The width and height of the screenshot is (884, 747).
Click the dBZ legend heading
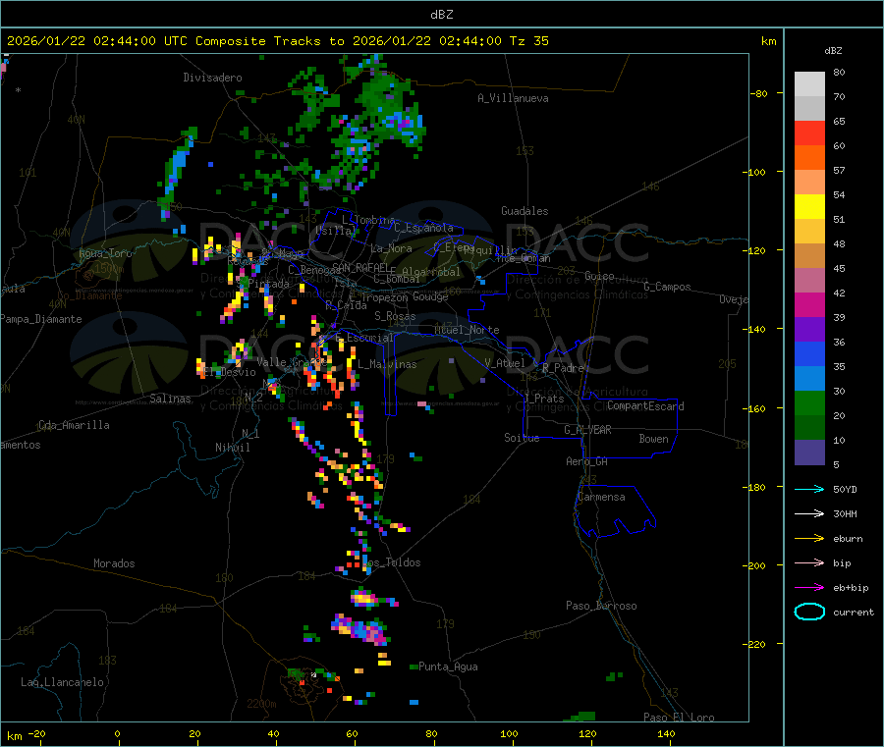(833, 51)
